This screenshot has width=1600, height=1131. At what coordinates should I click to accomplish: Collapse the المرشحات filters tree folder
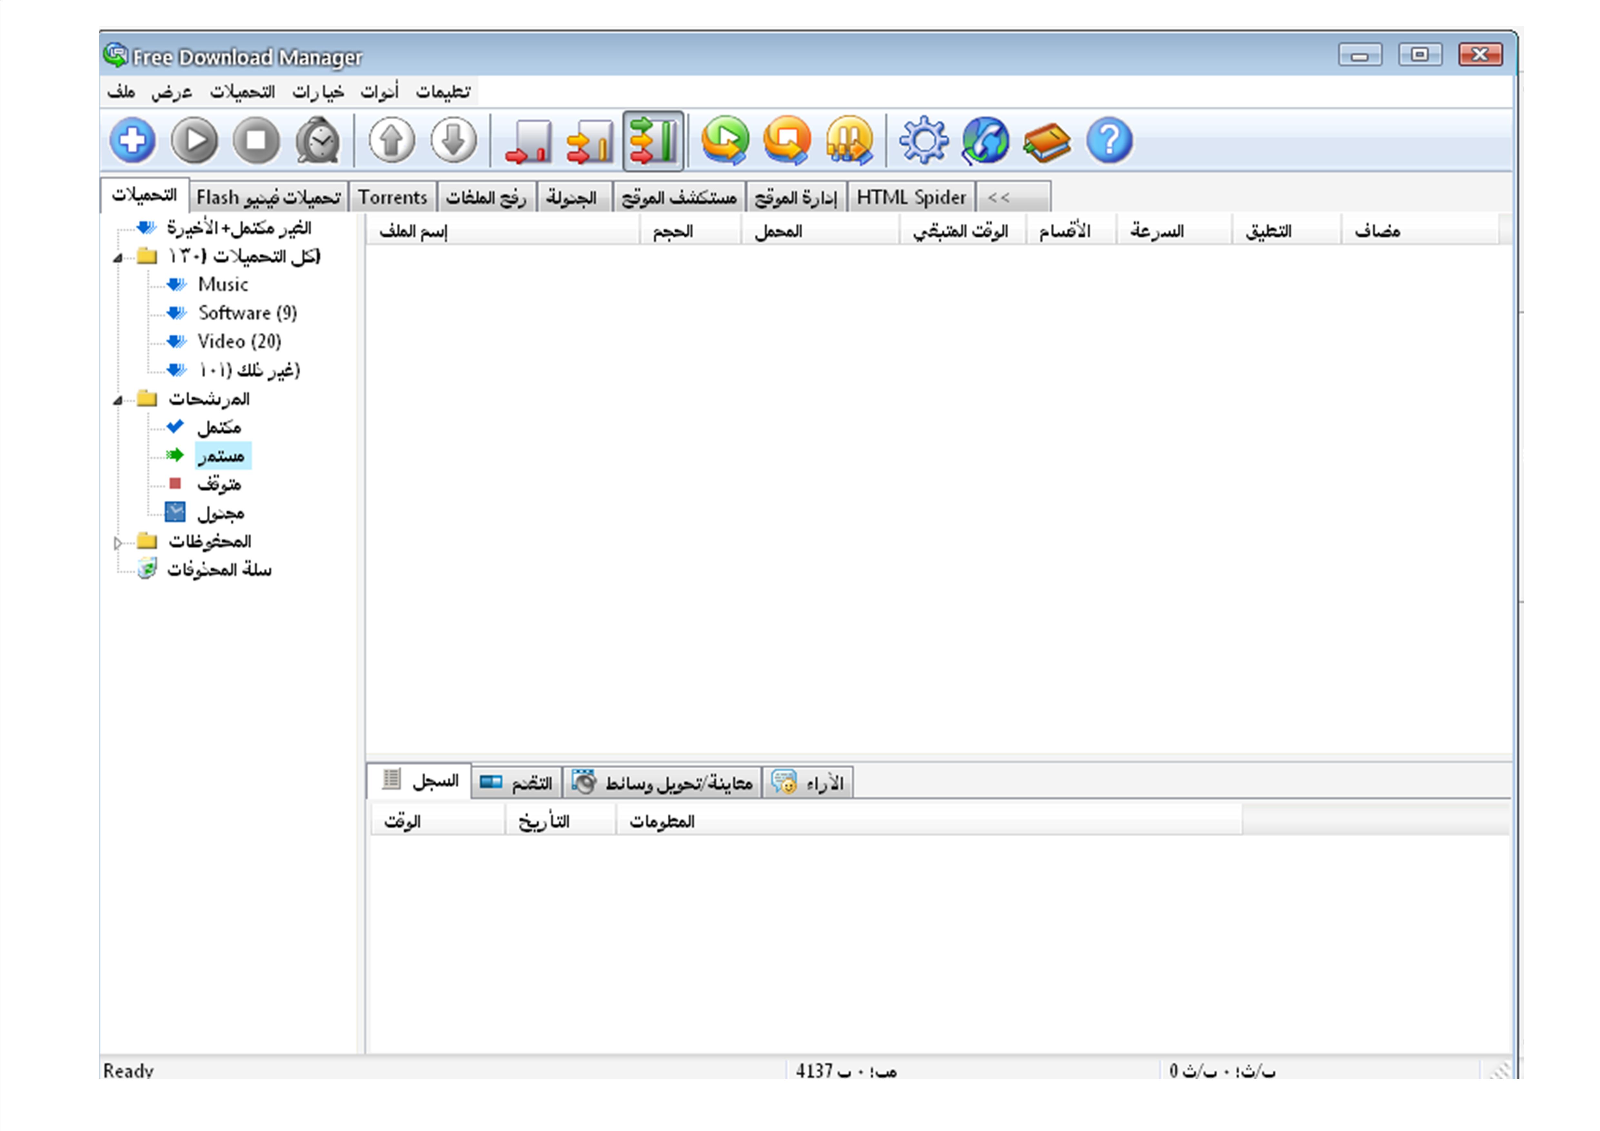click(x=118, y=400)
